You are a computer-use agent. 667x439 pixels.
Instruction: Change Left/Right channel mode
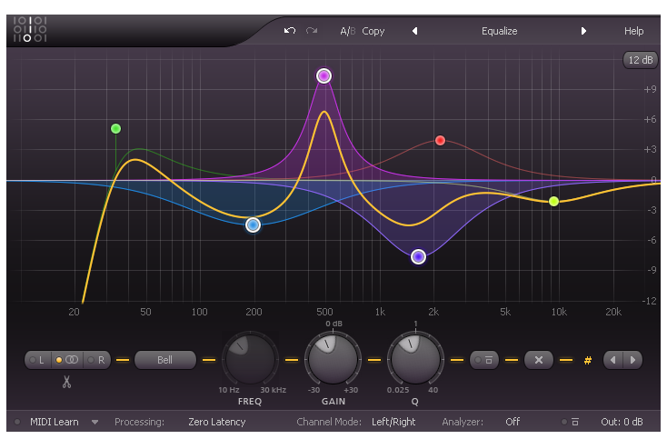pos(393,422)
